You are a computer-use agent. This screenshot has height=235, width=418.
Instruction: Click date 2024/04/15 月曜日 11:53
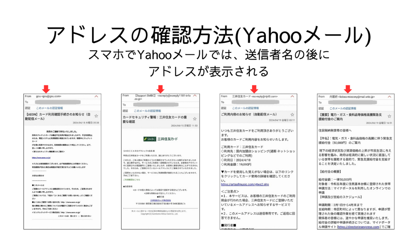(x=184, y=126)
